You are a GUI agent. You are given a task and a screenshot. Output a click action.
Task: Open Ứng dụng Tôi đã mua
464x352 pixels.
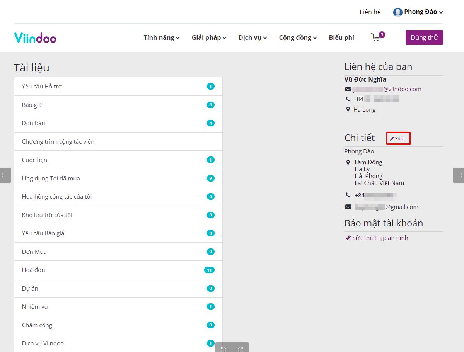(118, 178)
